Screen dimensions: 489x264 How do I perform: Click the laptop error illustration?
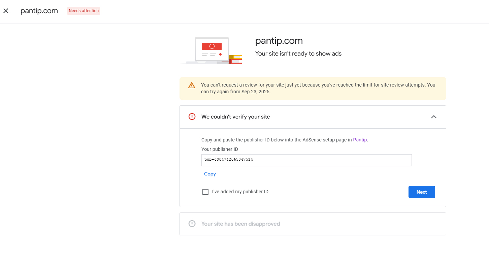coord(211,50)
